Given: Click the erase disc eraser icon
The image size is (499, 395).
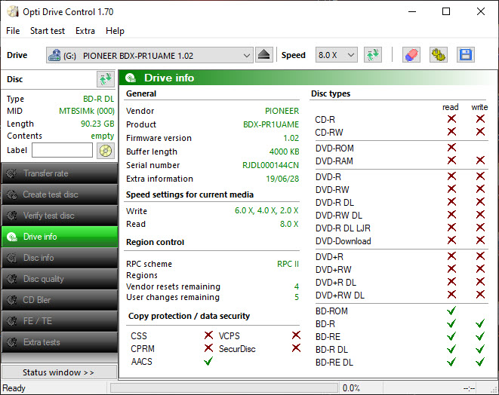Looking at the screenshot, I should click(411, 55).
